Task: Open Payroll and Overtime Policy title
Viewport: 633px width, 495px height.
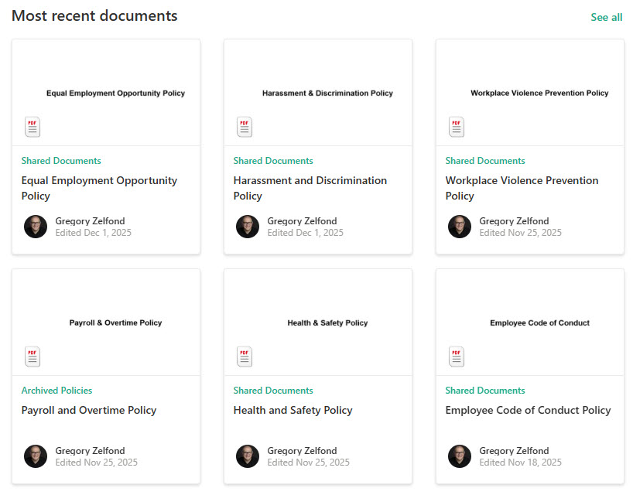Action: (x=89, y=411)
